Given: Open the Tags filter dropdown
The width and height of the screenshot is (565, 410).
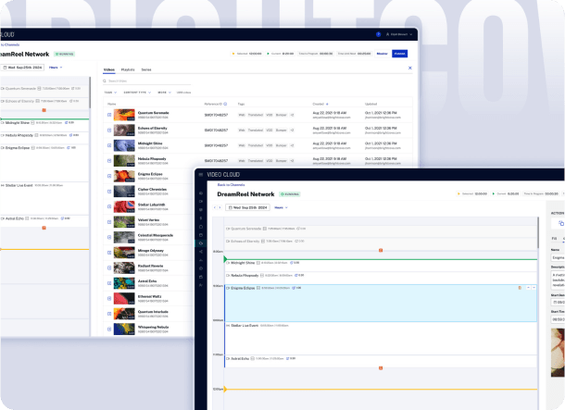Looking at the screenshot, I should [109, 93].
